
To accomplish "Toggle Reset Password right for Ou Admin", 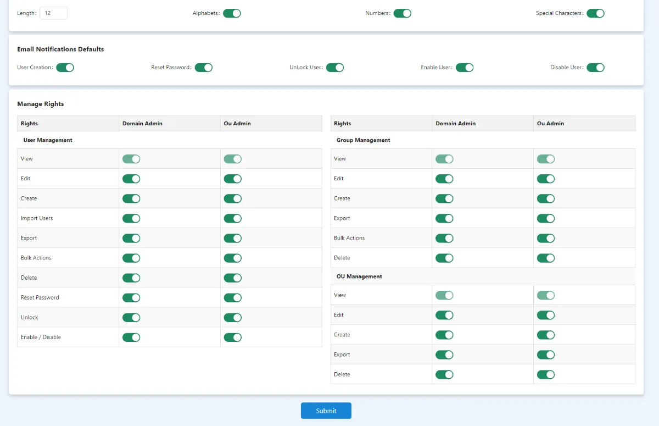I will [x=233, y=297].
